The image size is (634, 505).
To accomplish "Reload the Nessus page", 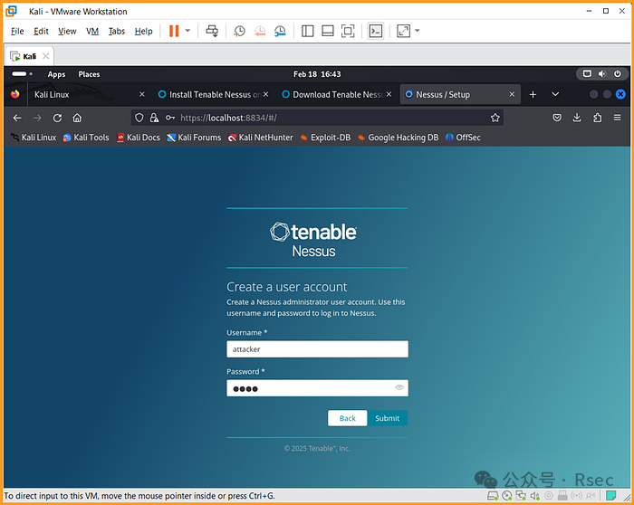I will click(x=57, y=118).
